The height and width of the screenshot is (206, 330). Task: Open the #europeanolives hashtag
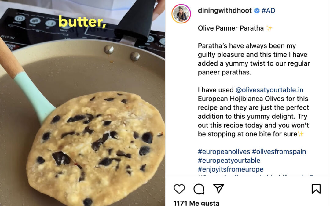[x=224, y=152]
